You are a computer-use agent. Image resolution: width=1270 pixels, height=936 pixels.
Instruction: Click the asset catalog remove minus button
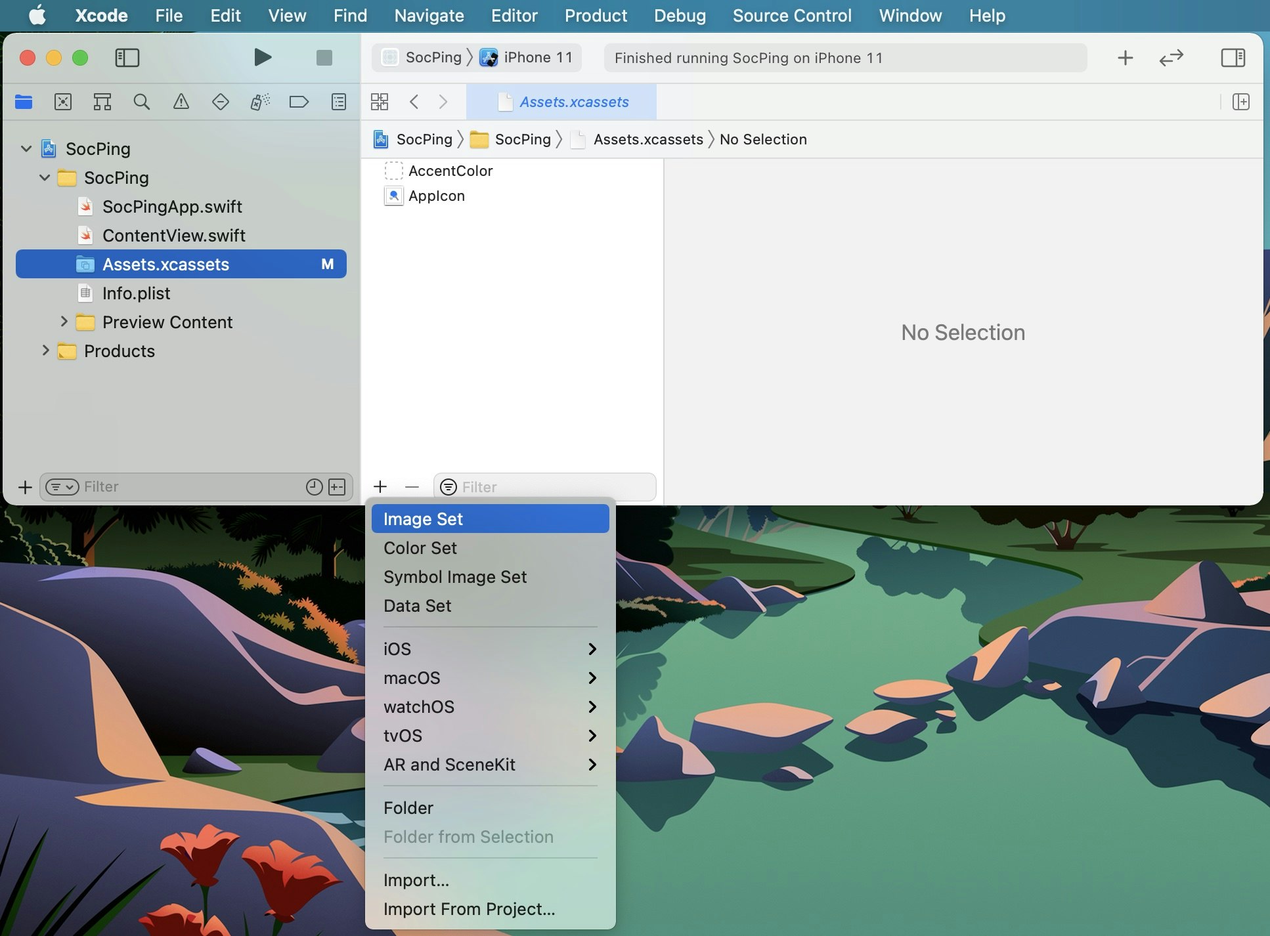click(x=412, y=487)
